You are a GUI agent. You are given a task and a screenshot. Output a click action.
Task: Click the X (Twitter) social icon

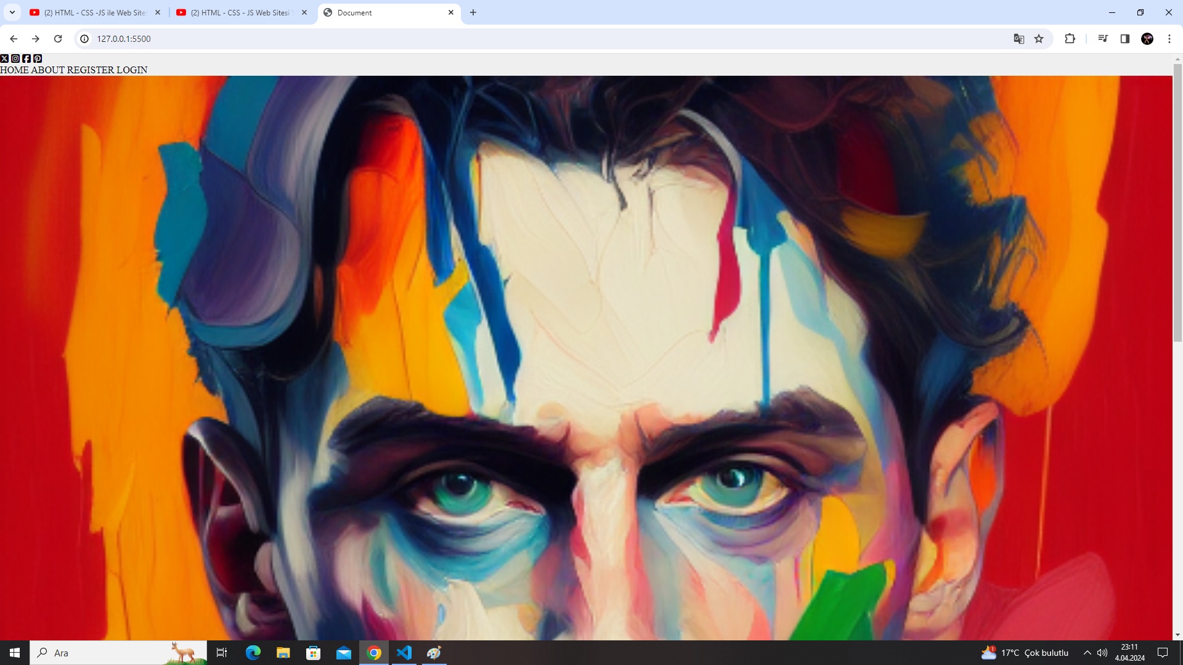[x=4, y=58]
